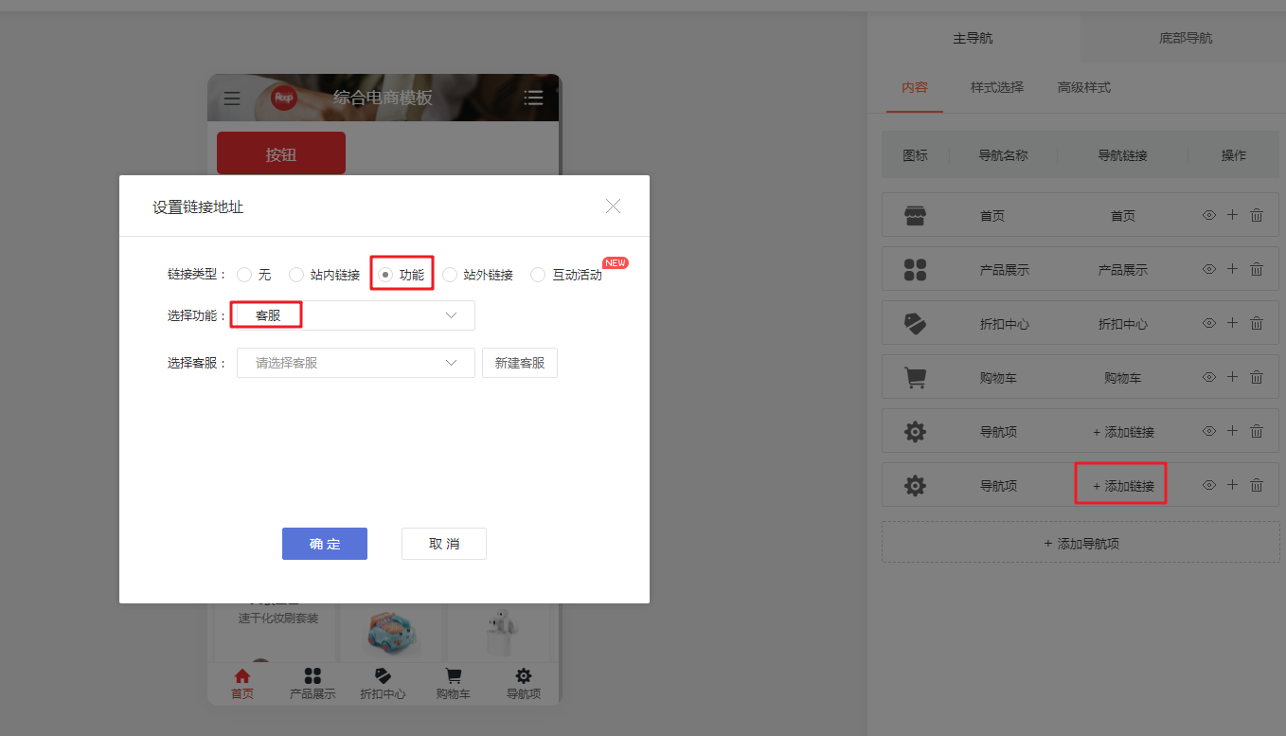
Task: Click the 产品展示 link cell in navigation table
Action: (1123, 270)
